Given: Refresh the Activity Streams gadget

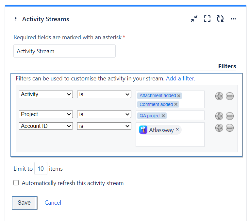Looking at the screenshot, I should pyautogui.click(x=220, y=19).
